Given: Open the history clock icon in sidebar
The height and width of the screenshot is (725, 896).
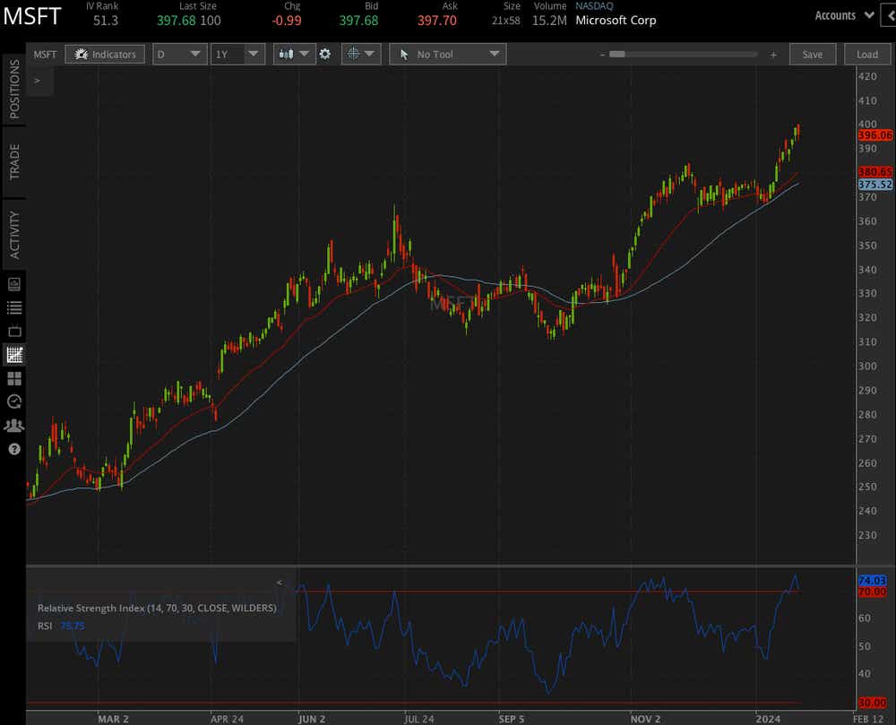Looking at the screenshot, I should click(x=13, y=401).
